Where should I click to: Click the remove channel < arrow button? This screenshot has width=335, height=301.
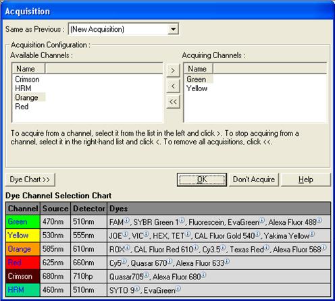pyautogui.click(x=173, y=86)
